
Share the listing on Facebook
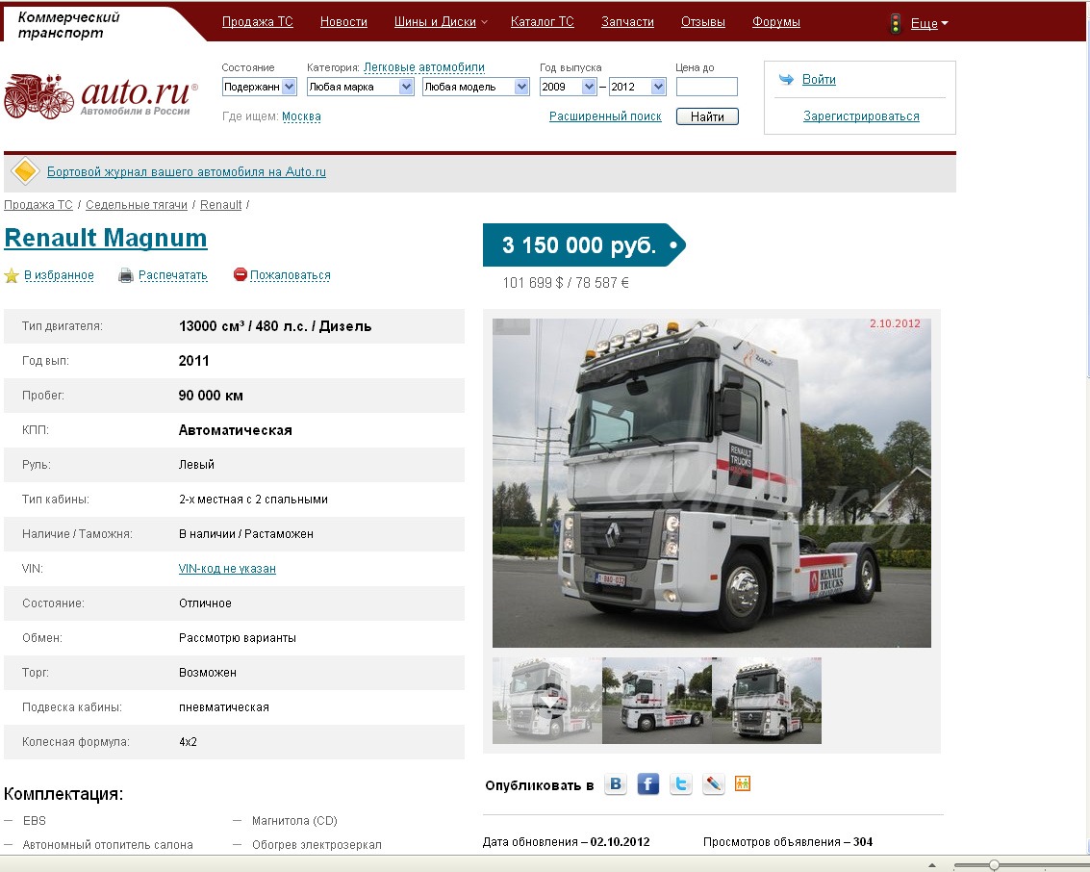[x=648, y=784]
